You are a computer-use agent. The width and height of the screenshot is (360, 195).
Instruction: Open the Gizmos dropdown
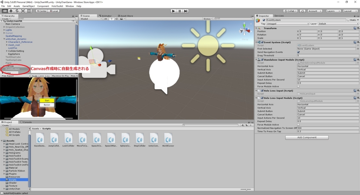click(x=208, y=19)
